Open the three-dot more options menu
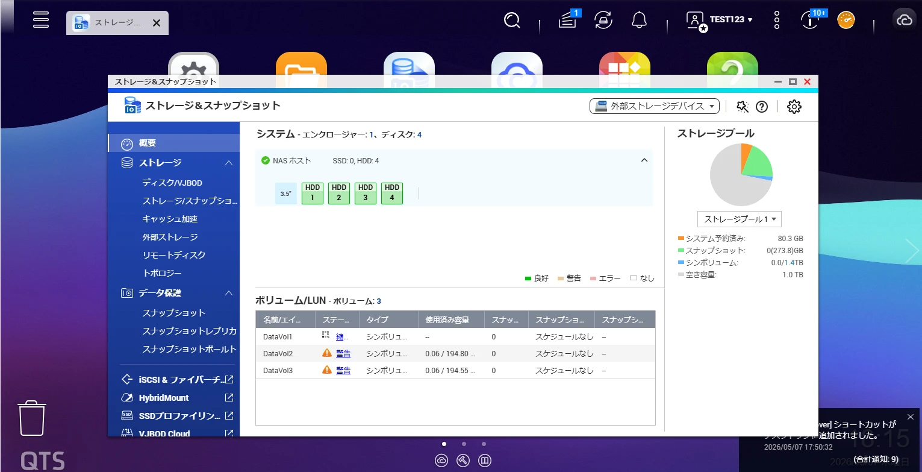This screenshot has height=472, width=922. 777,20
